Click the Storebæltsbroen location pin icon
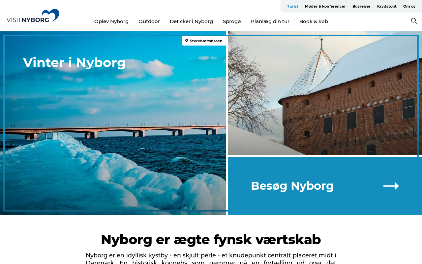 click(187, 41)
